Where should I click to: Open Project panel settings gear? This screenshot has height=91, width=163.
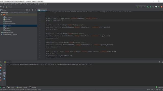pos(33,10)
